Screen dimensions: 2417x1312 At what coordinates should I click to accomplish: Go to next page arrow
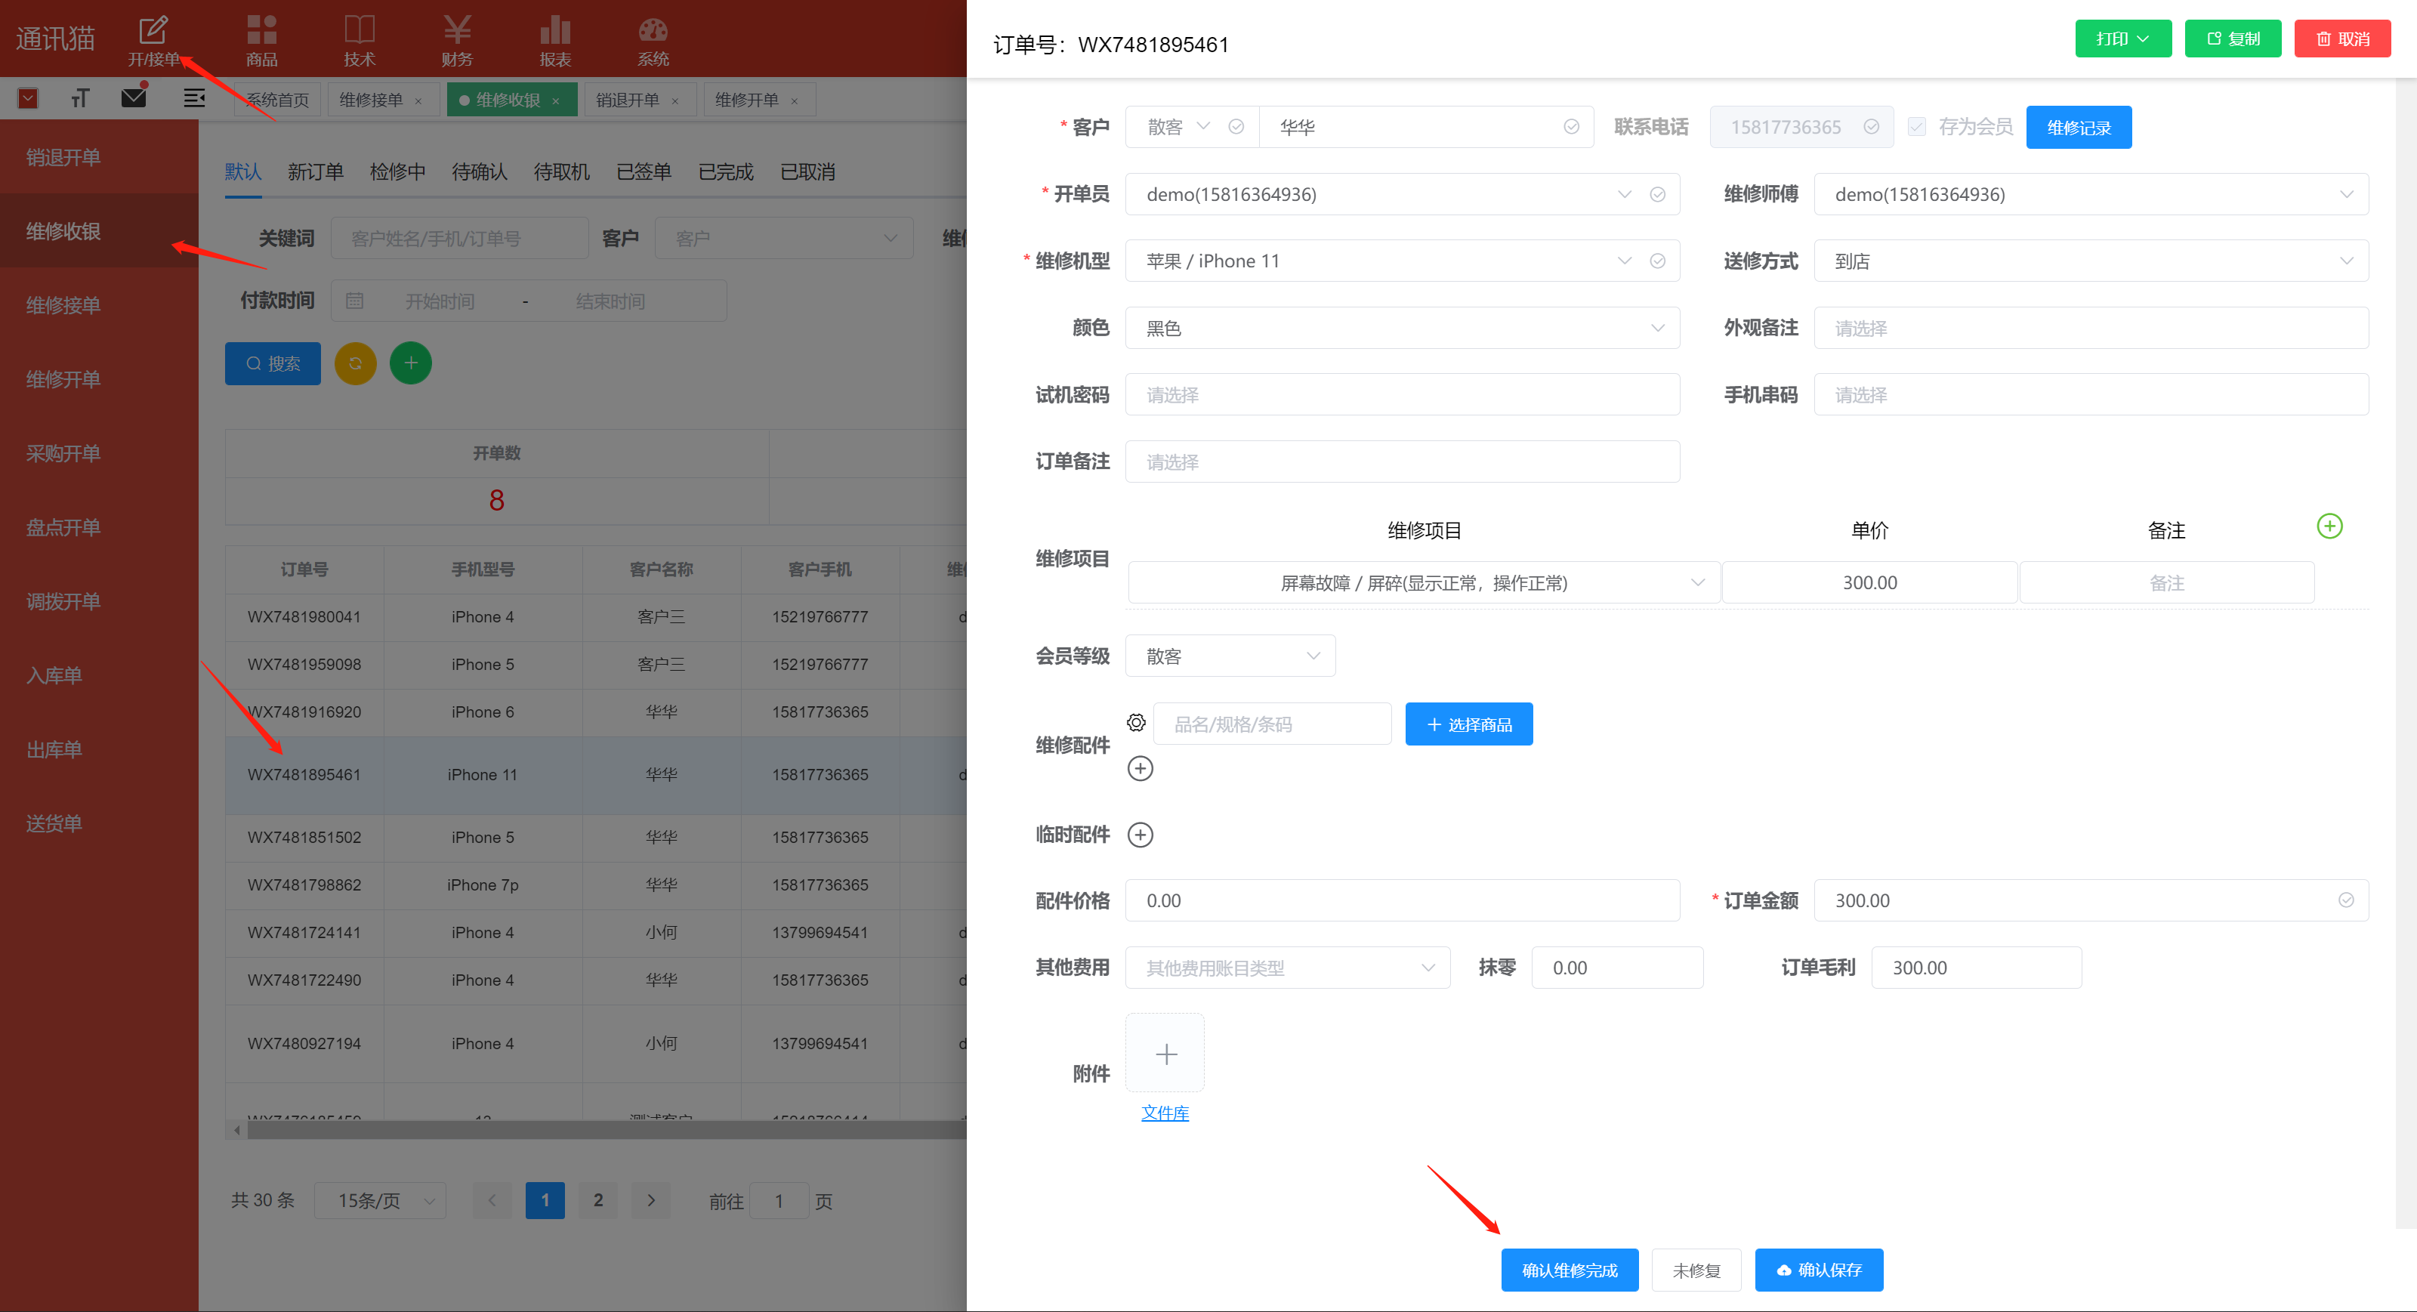point(651,1200)
